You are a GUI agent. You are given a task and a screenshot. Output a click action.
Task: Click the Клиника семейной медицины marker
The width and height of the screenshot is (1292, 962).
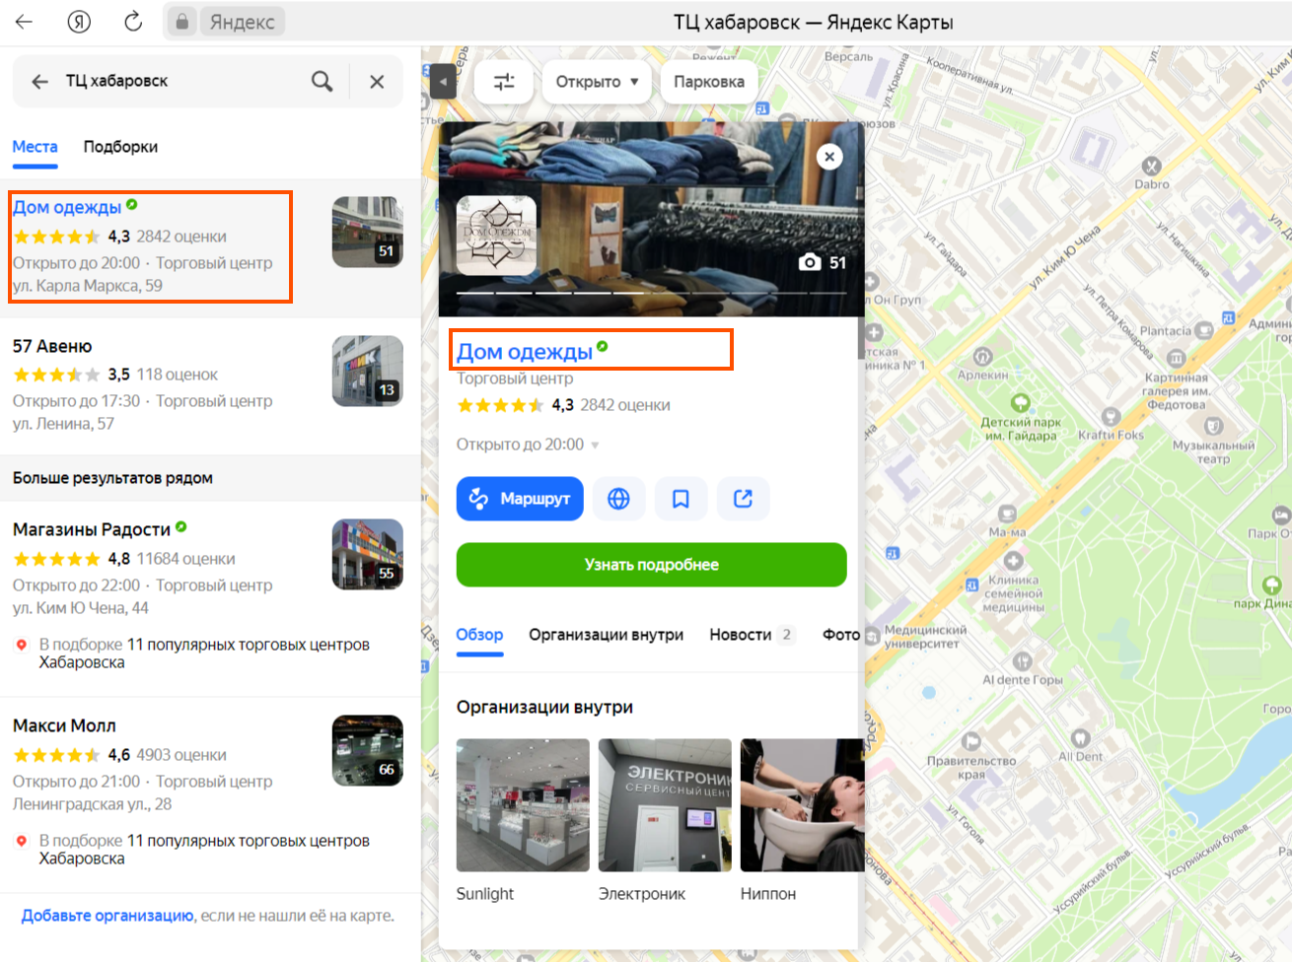[x=1013, y=562]
